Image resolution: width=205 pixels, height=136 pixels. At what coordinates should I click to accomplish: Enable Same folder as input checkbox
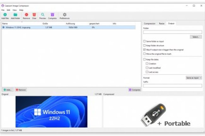pyautogui.click(x=144, y=41)
